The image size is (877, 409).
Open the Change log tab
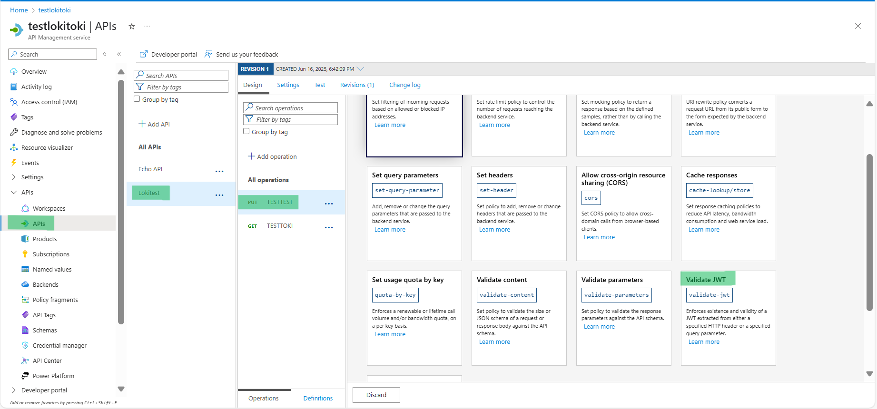[x=405, y=85]
